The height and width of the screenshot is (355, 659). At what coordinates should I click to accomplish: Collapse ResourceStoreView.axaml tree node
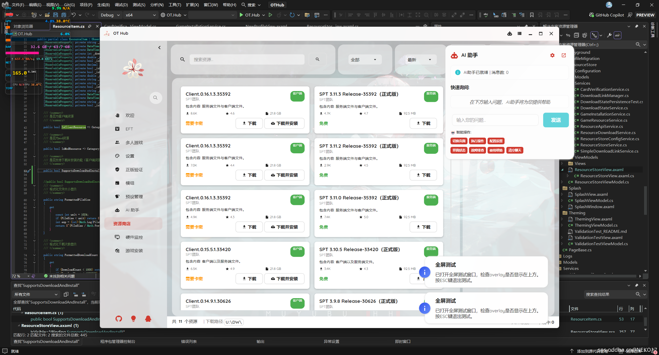click(x=562, y=170)
